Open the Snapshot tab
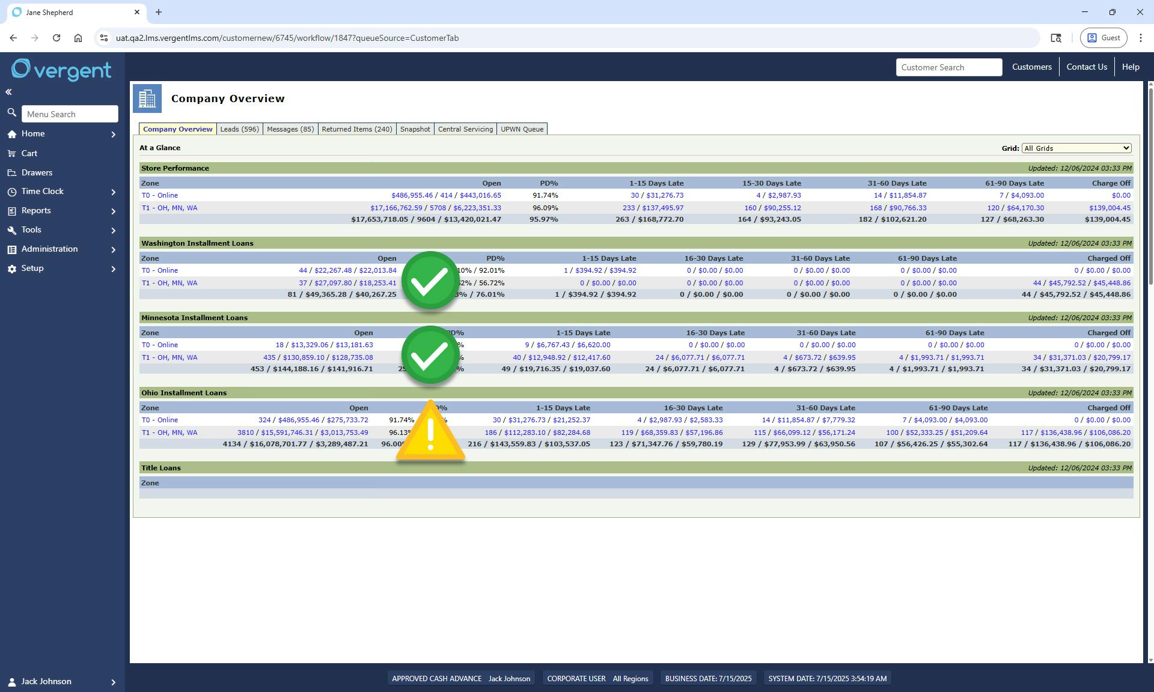Image resolution: width=1154 pixels, height=692 pixels. [415, 129]
